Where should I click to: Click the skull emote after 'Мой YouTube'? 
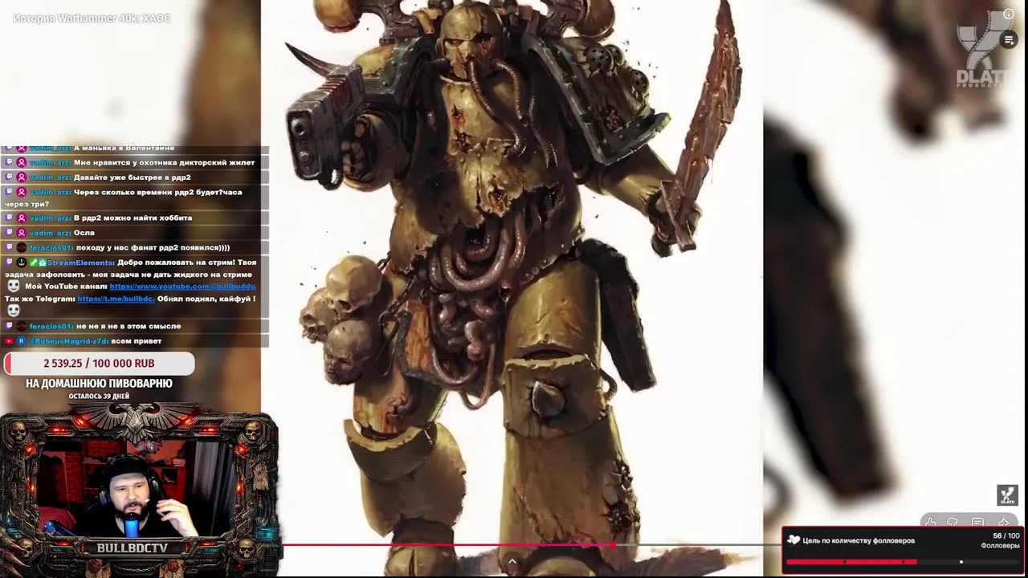(13, 287)
